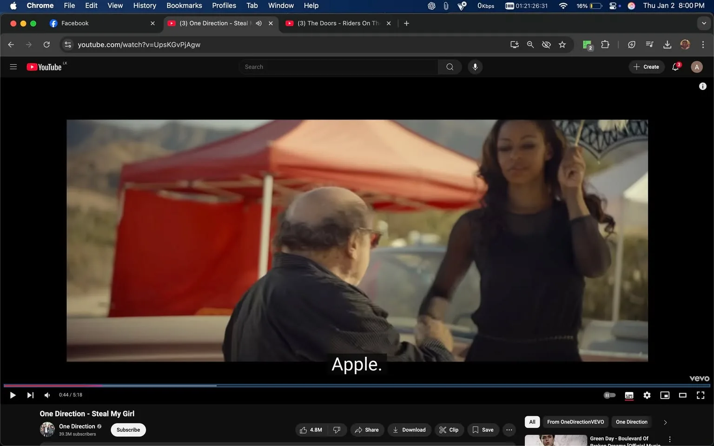The height and width of the screenshot is (446, 714).
Task: Open YouTube notifications bell
Action: tap(675, 67)
